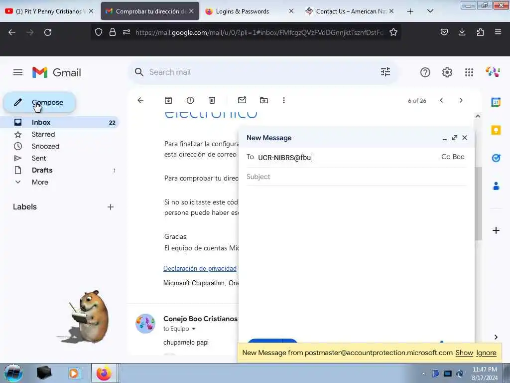Show hidden system tray icons
The image size is (510, 383).
tap(423, 374)
